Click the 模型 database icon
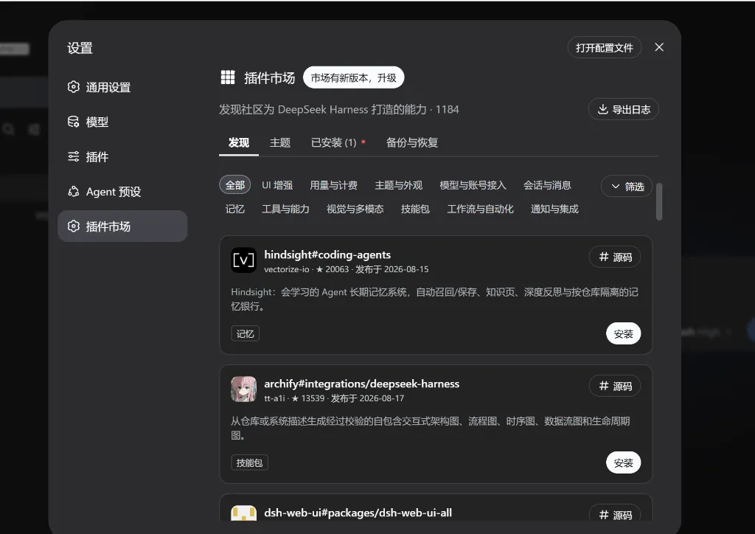 coord(73,122)
